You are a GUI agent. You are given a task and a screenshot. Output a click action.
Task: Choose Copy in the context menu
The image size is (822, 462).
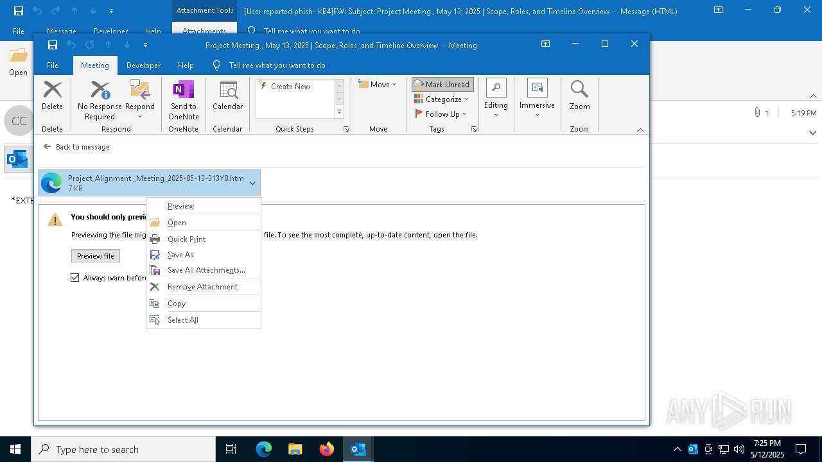[203, 304]
